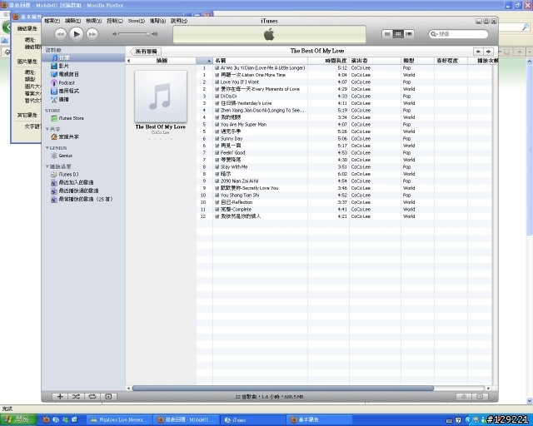Show artwork viewer panel

[108, 396]
